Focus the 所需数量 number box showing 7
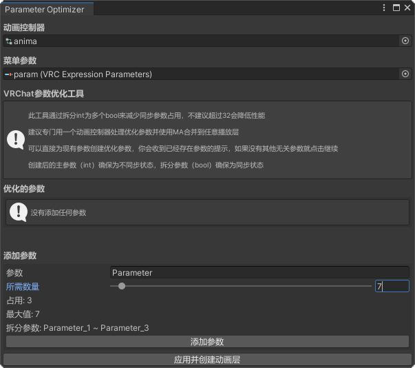 392,286
